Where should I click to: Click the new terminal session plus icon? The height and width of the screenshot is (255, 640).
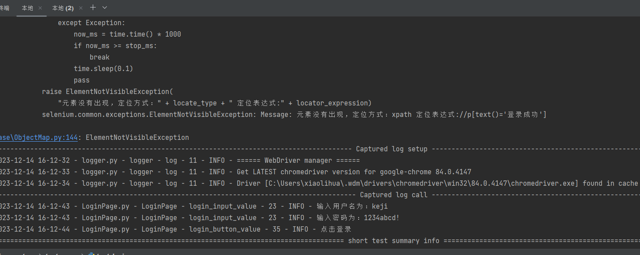point(93,7)
